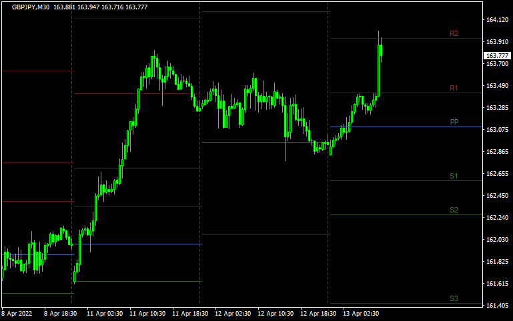Click the blue pivot line beside PP
This screenshot has width=513, height=321.
(x=400, y=127)
